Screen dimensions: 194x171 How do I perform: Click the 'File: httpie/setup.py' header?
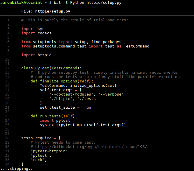coord(46,11)
